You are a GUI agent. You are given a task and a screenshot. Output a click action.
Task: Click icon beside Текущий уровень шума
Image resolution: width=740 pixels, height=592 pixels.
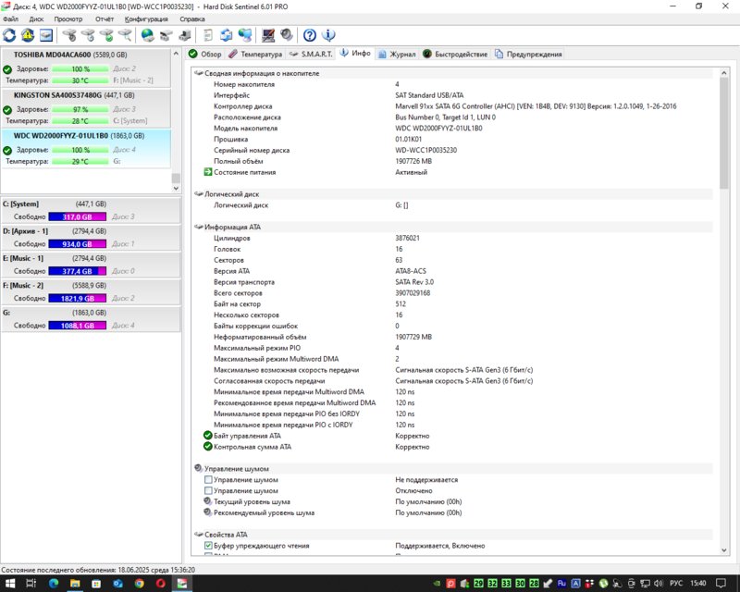click(x=207, y=501)
